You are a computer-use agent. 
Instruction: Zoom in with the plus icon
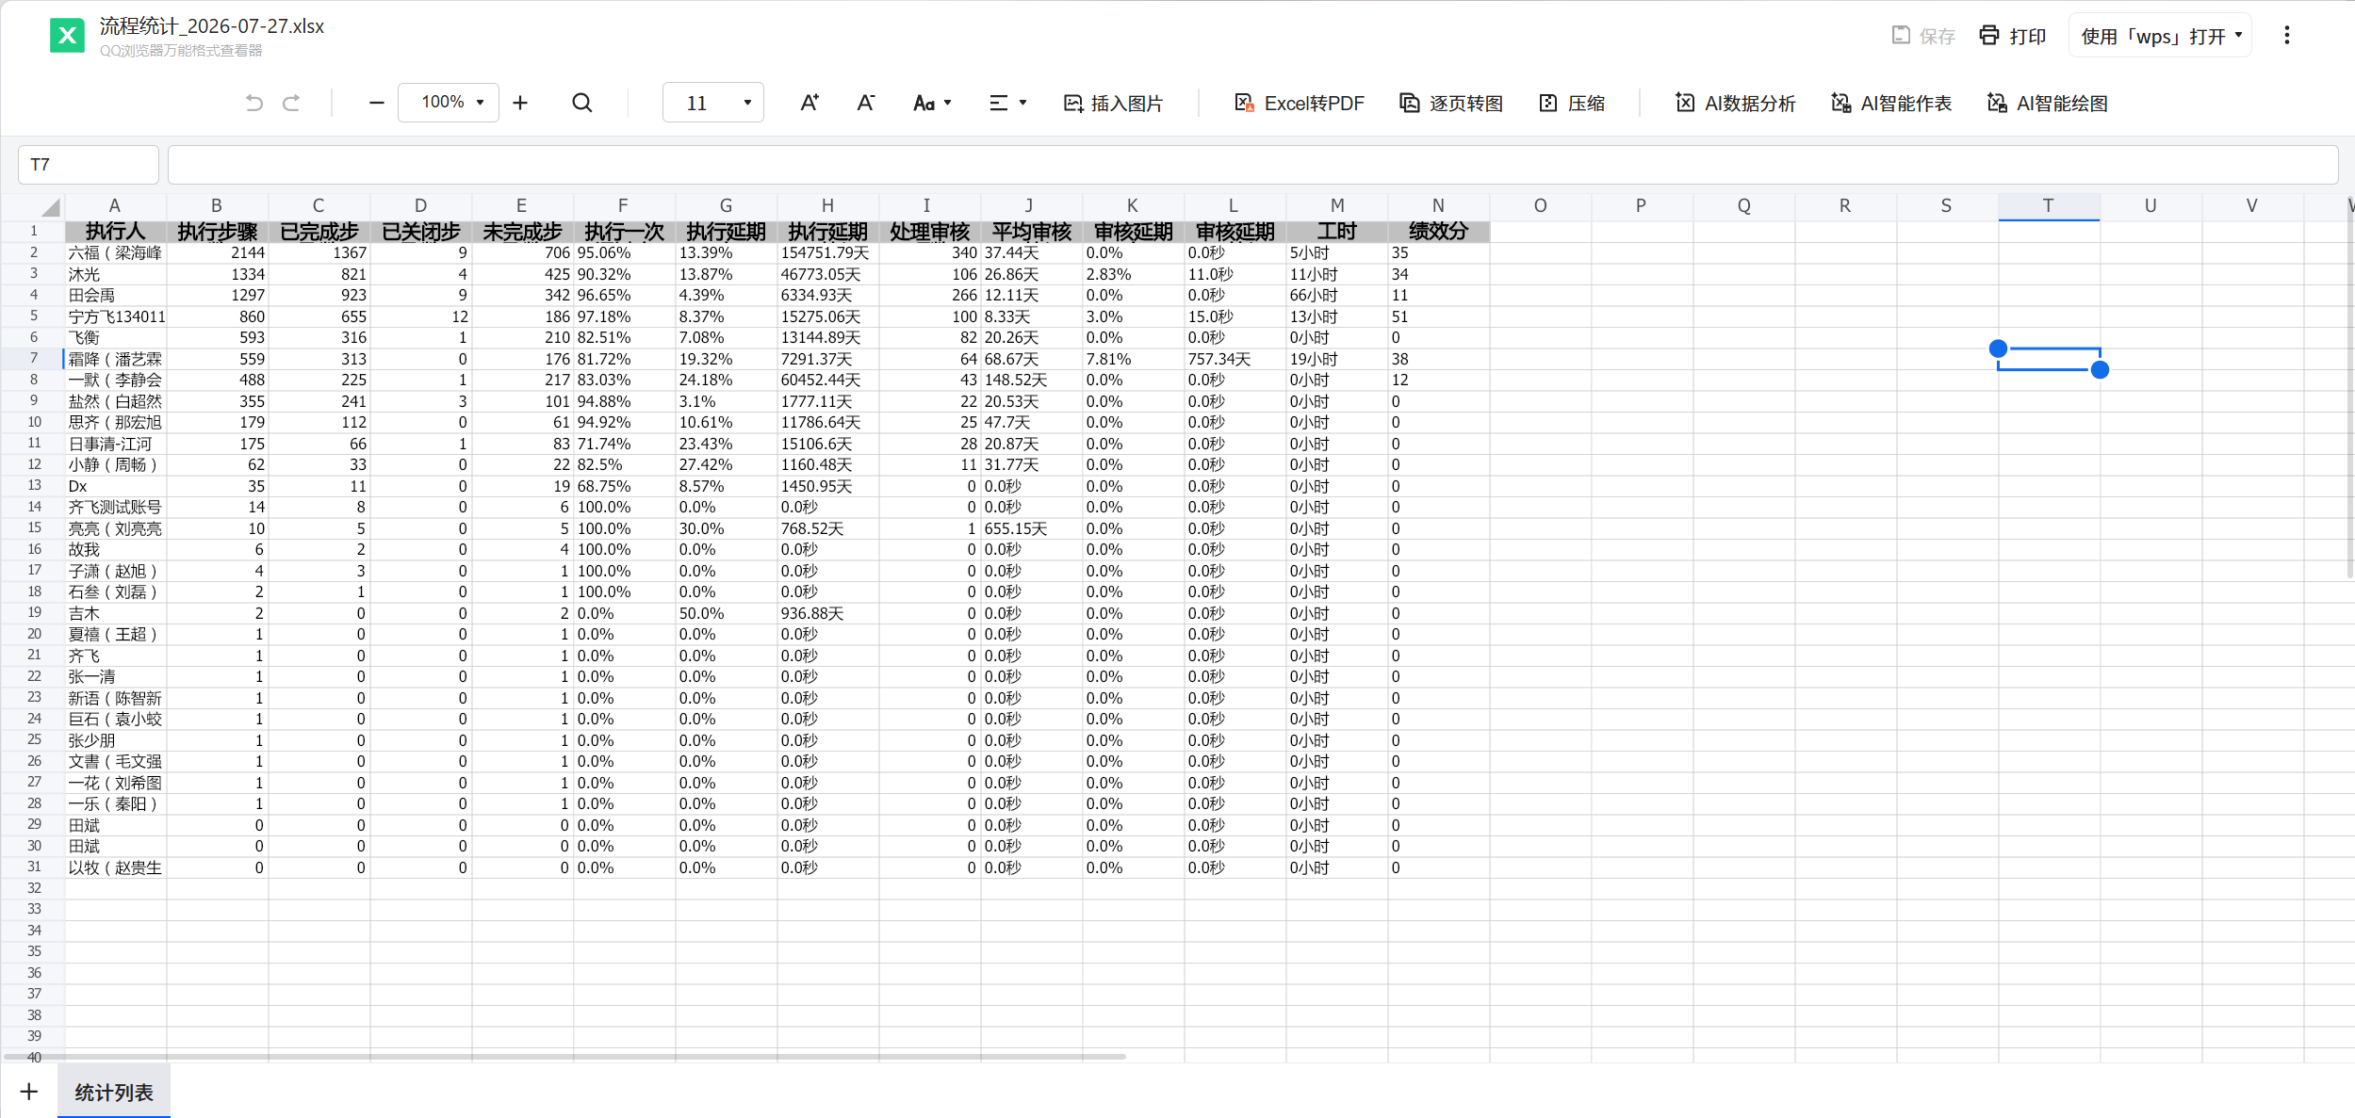click(520, 103)
